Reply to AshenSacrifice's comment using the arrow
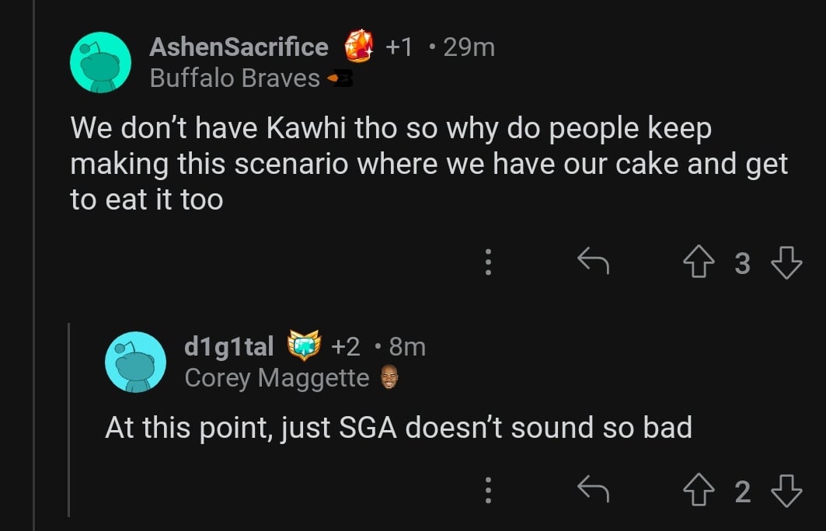Image resolution: width=826 pixels, height=531 pixels. (593, 264)
